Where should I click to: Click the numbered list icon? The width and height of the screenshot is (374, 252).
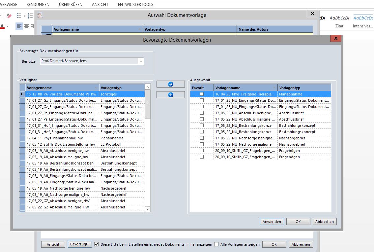pyautogui.click(x=30, y=16)
